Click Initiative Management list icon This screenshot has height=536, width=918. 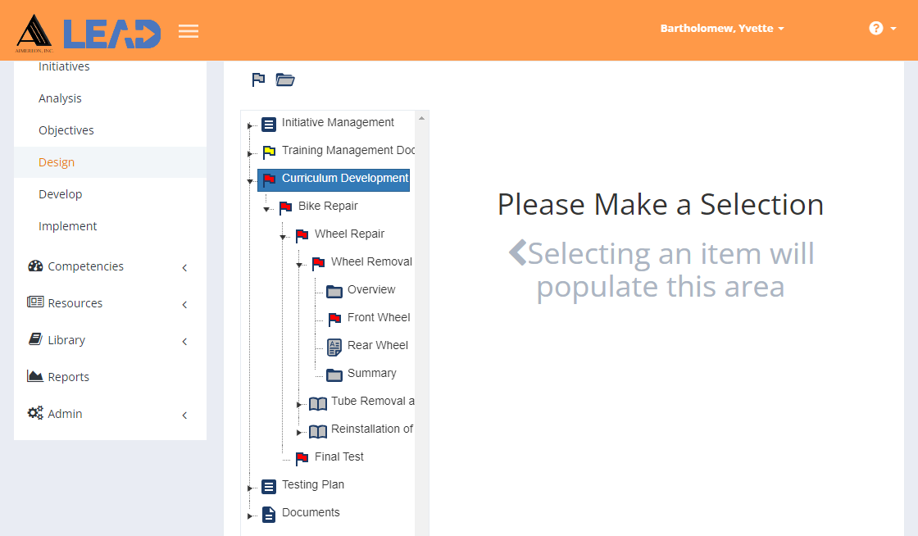269,124
